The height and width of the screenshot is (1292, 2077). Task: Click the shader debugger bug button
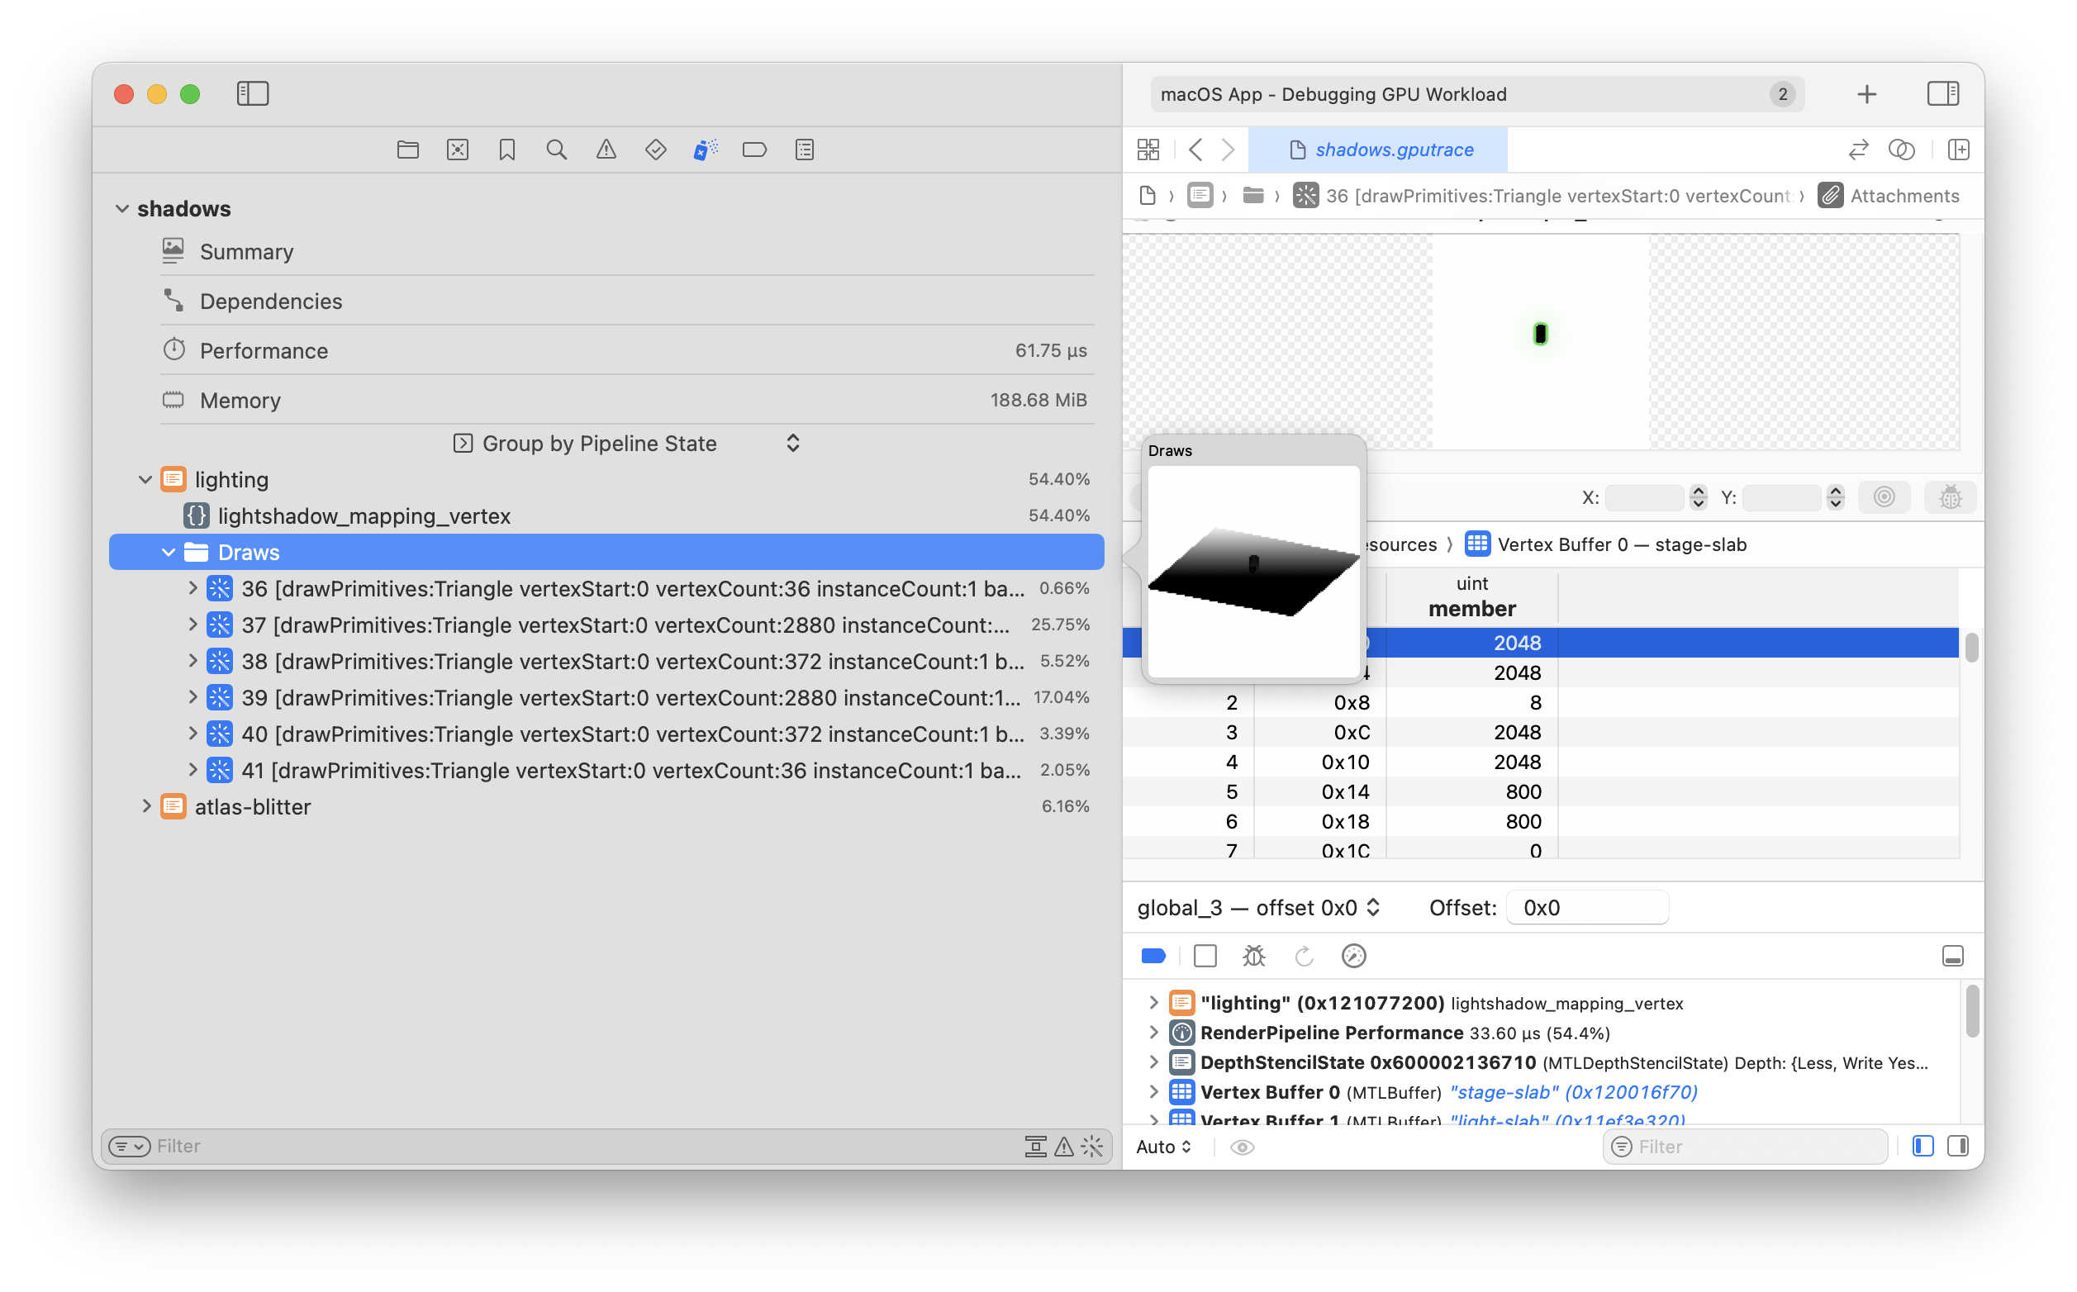coord(1951,498)
